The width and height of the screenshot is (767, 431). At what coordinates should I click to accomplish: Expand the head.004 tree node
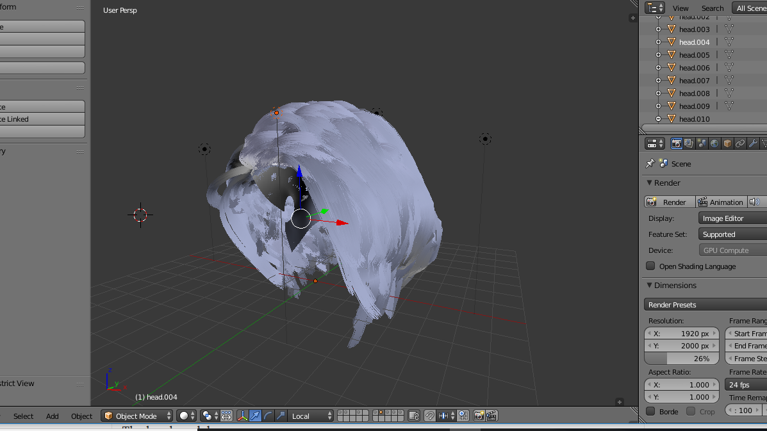(x=659, y=42)
